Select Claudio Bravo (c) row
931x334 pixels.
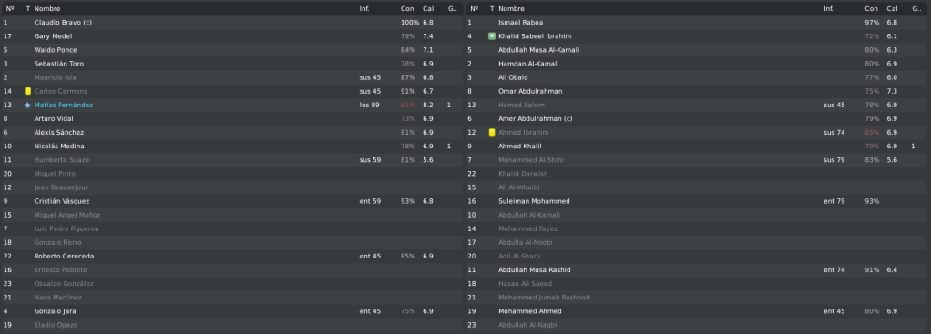231,23
